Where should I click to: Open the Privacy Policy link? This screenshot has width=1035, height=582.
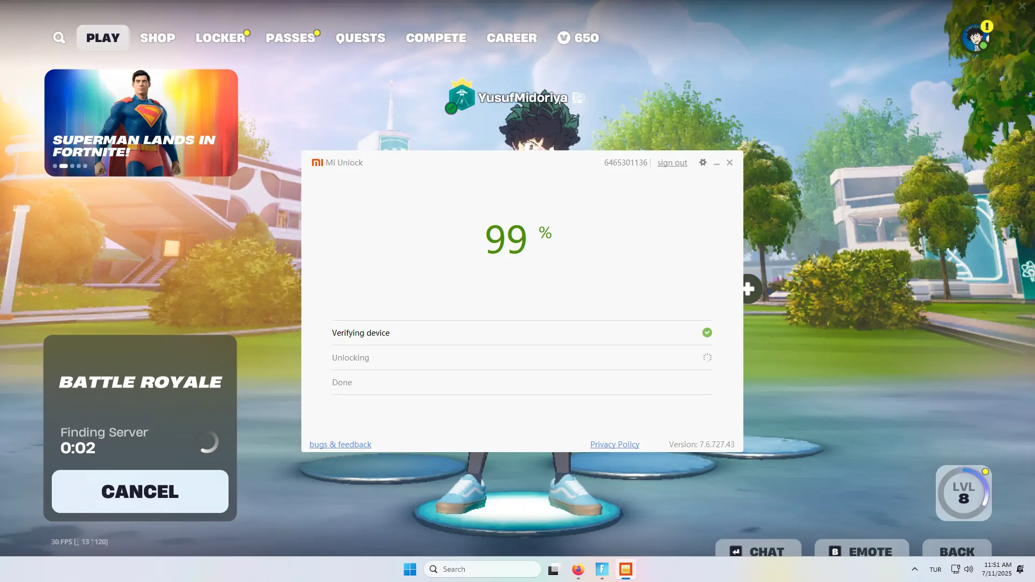pyautogui.click(x=615, y=445)
